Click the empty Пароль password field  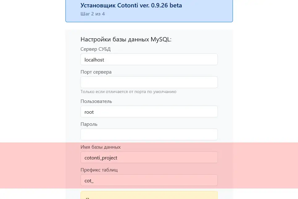pos(149,134)
